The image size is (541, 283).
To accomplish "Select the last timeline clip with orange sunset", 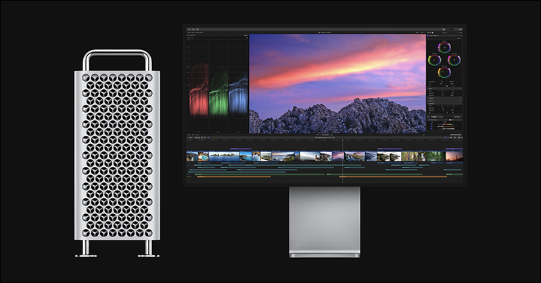I will coord(454,155).
